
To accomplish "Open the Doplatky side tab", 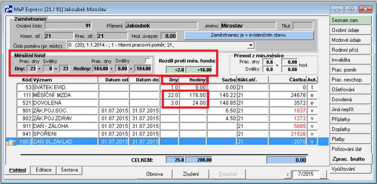I will tap(350, 129).
